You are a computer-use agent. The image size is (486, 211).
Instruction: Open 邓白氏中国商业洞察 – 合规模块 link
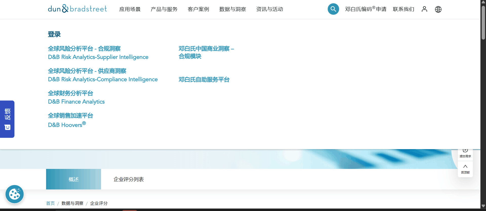click(206, 52)
